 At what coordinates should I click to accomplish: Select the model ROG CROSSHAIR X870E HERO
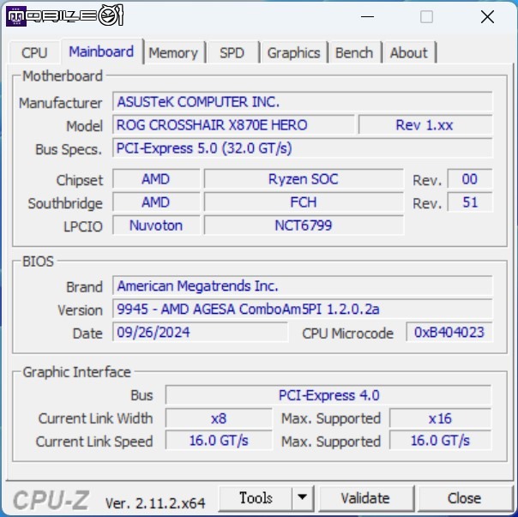pos(233,125)
